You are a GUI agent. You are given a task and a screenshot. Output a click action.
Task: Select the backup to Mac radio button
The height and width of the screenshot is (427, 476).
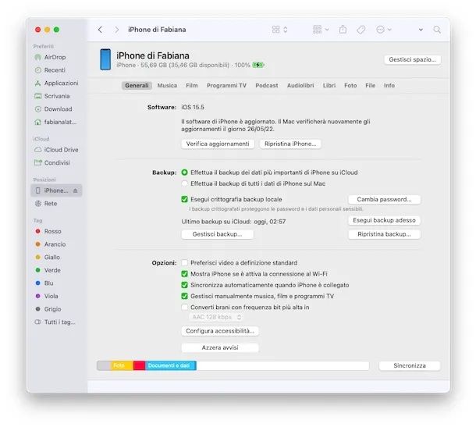point(184,183)
